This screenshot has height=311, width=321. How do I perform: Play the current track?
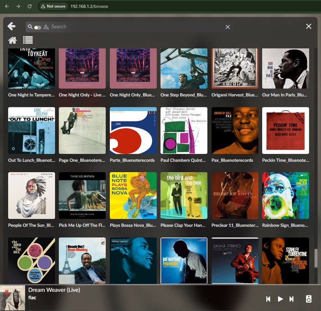click(280, 299)
